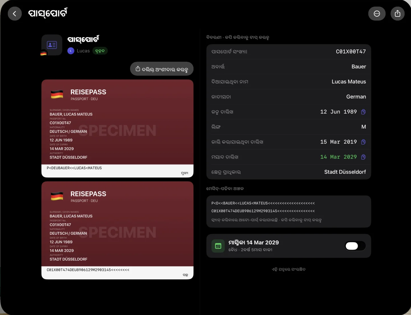Copy the MRZ line P<D<<BAUER<<LUCAS<MATEUS

[263, 203]
